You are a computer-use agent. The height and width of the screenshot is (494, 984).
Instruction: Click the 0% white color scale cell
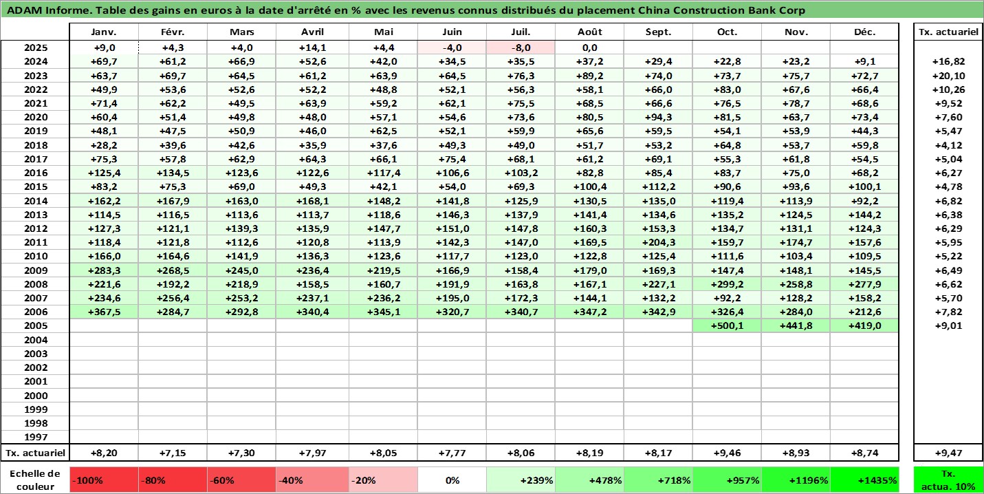[452, 480]
